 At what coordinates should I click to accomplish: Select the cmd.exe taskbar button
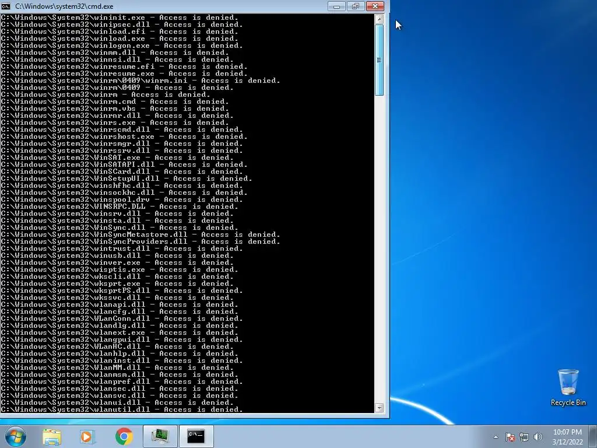[196, 436]
